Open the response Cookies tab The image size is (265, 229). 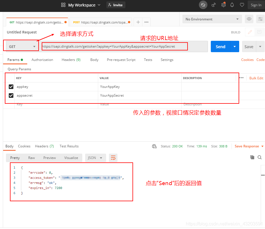pyautogui.click(x=24, y=146)
